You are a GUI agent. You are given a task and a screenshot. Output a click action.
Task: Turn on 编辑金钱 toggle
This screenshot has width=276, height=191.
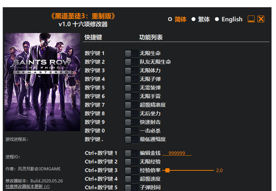(x=131, y=153)
